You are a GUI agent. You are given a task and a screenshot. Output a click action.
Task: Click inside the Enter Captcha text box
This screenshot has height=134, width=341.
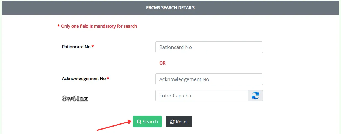tap(202, 96)
